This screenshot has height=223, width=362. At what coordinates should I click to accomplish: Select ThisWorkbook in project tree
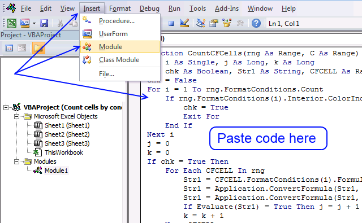click(64, 152)
